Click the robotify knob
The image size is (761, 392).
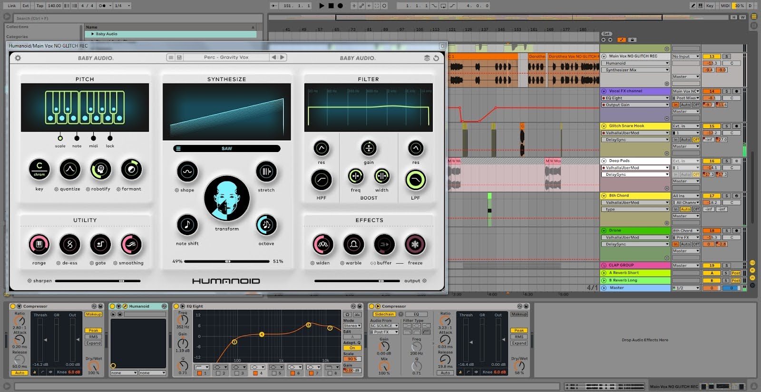pos(101,170)
